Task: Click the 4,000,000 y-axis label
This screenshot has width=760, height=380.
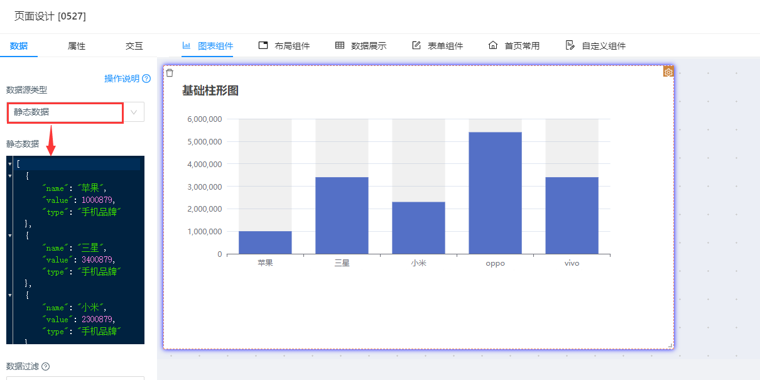Action: tap(204, 164)
